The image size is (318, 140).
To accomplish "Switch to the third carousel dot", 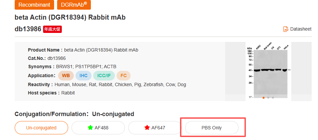I will point(273,98).
